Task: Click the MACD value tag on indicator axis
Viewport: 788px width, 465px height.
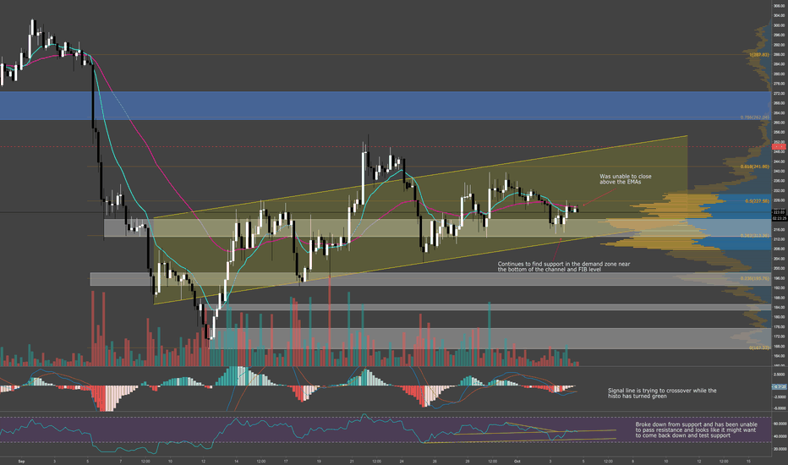Action: [x=780, y=386]
